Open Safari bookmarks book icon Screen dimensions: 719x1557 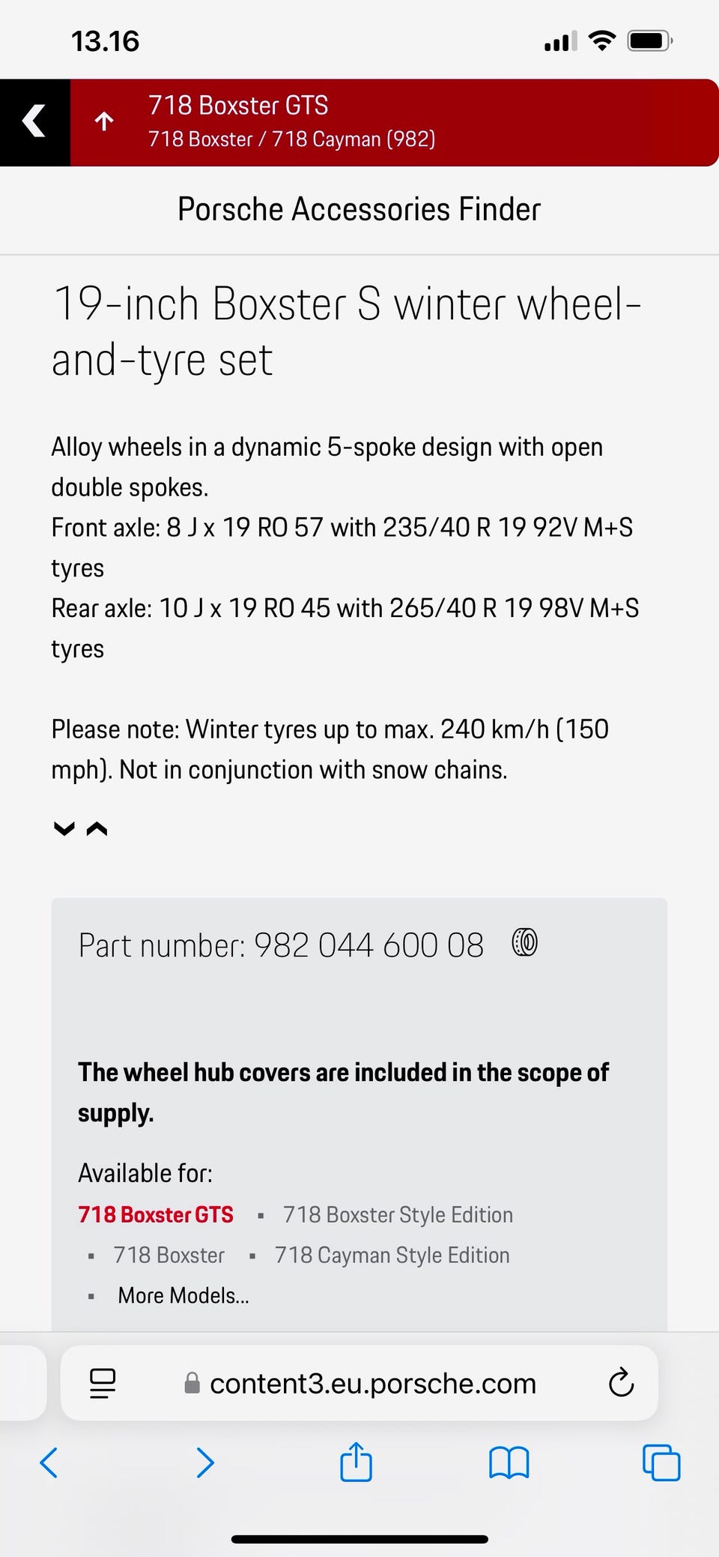509,1463
